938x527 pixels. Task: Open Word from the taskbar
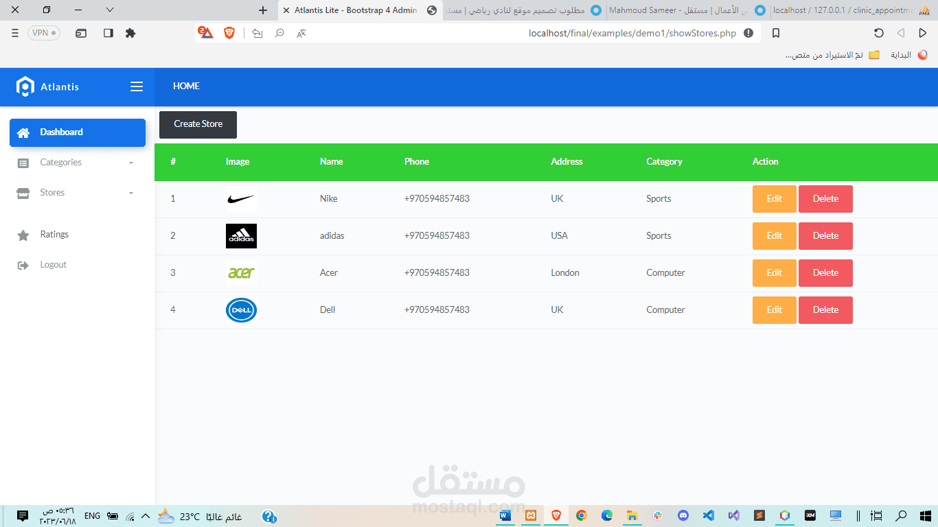506,515
